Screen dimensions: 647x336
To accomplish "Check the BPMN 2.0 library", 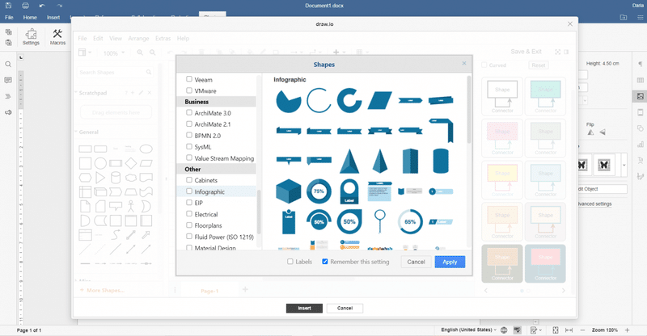I will point(189,135).
